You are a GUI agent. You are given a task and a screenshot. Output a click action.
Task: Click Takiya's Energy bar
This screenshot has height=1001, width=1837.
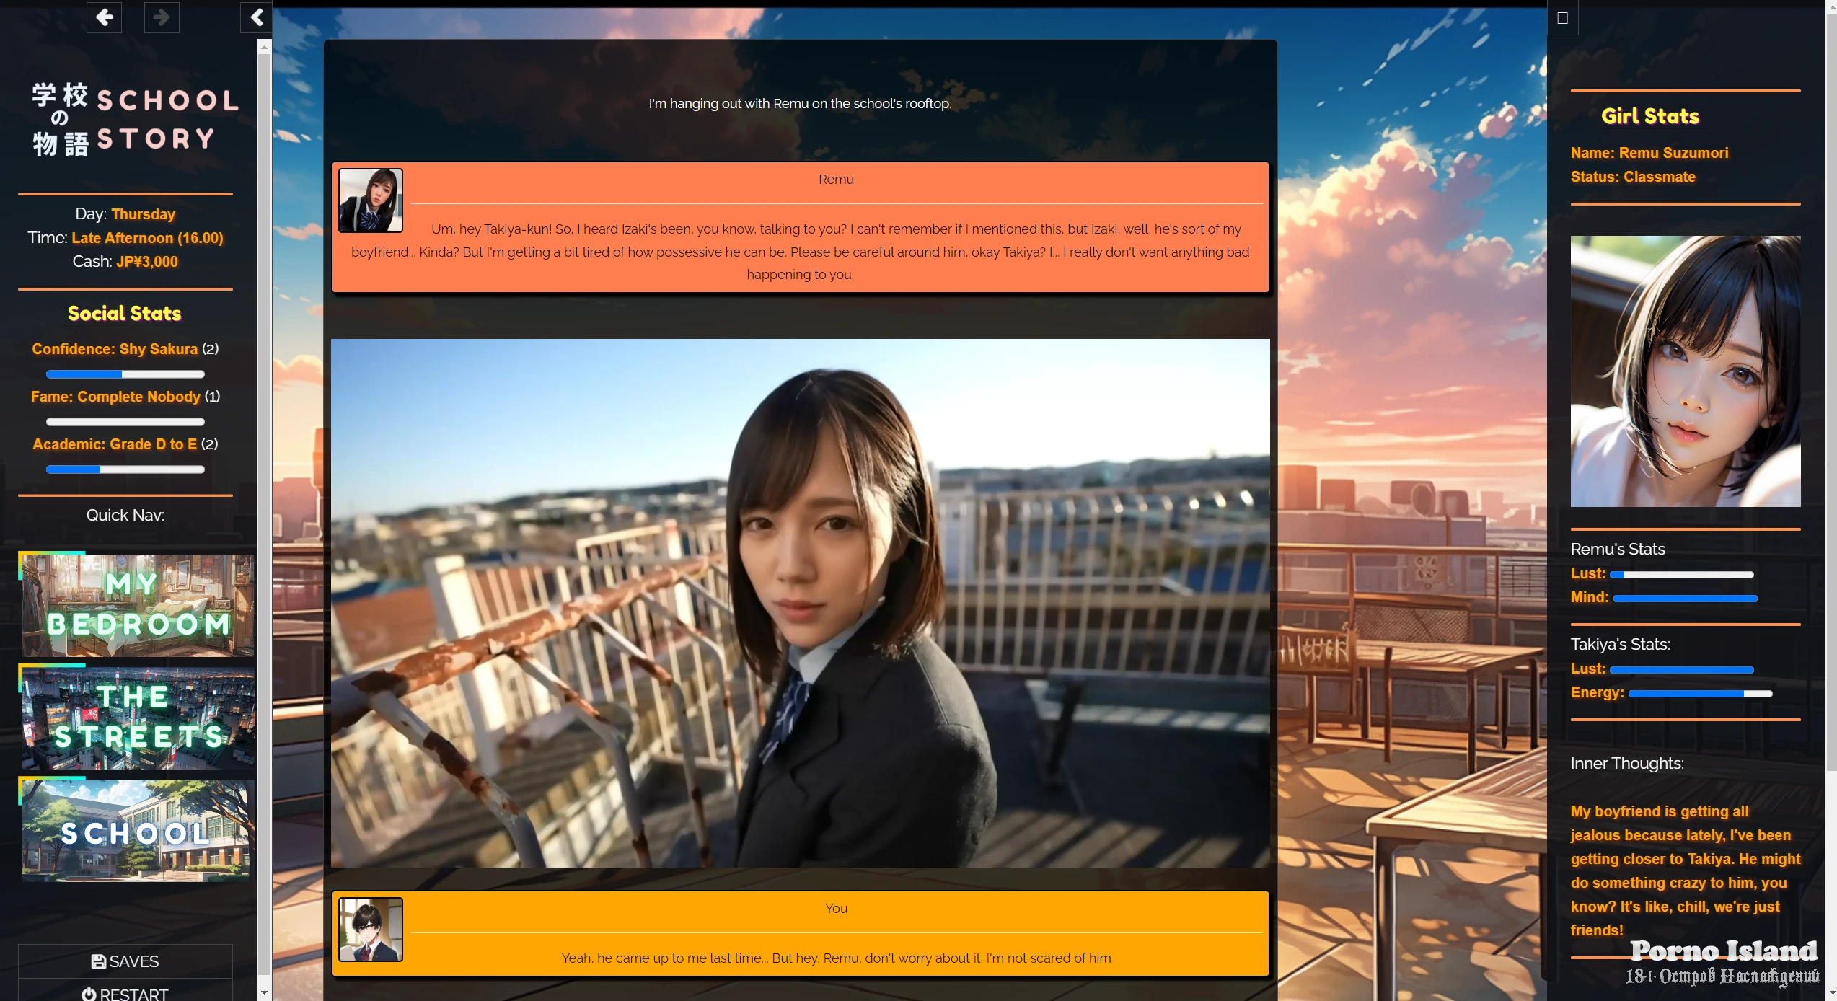(1699, 694)
